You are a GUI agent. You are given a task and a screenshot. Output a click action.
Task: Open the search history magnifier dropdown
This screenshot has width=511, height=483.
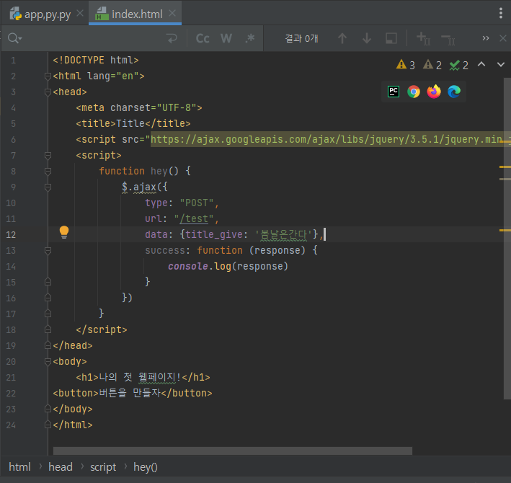[14, 38]
